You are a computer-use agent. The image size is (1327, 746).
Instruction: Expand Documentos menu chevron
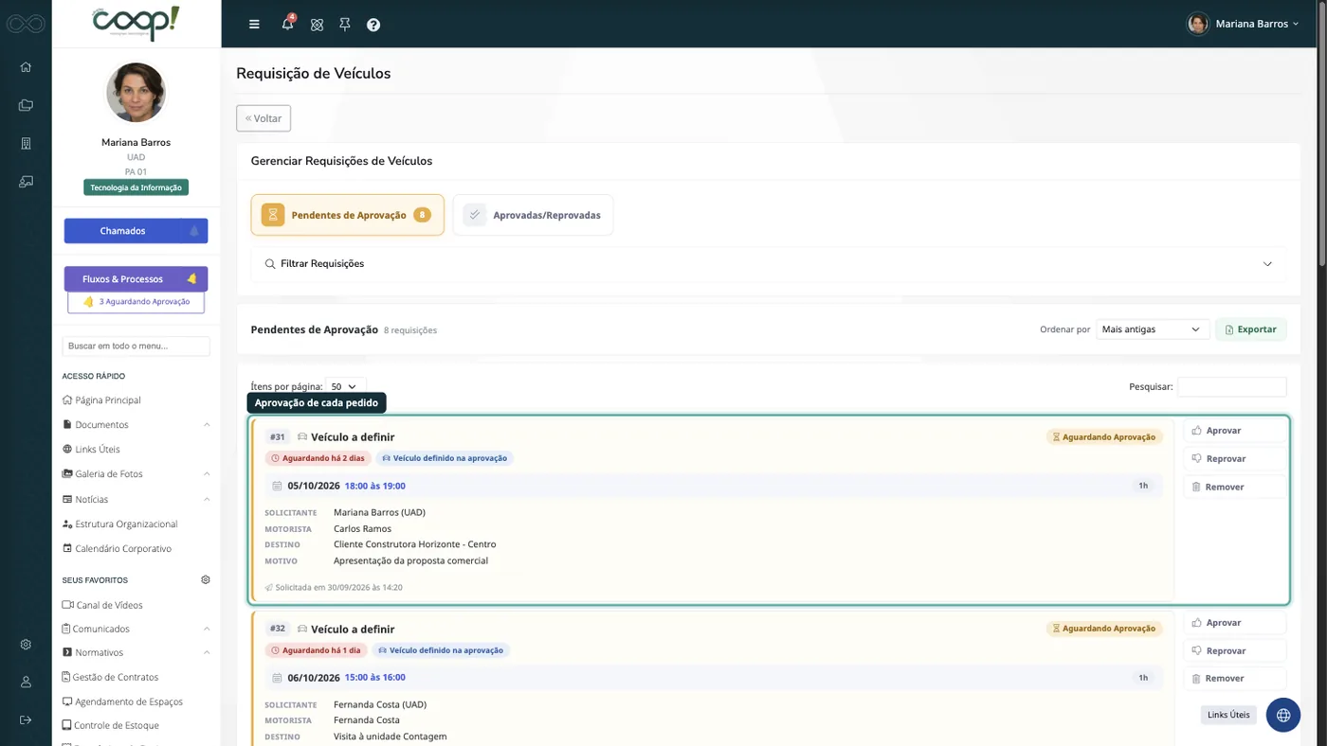[207, 425]
